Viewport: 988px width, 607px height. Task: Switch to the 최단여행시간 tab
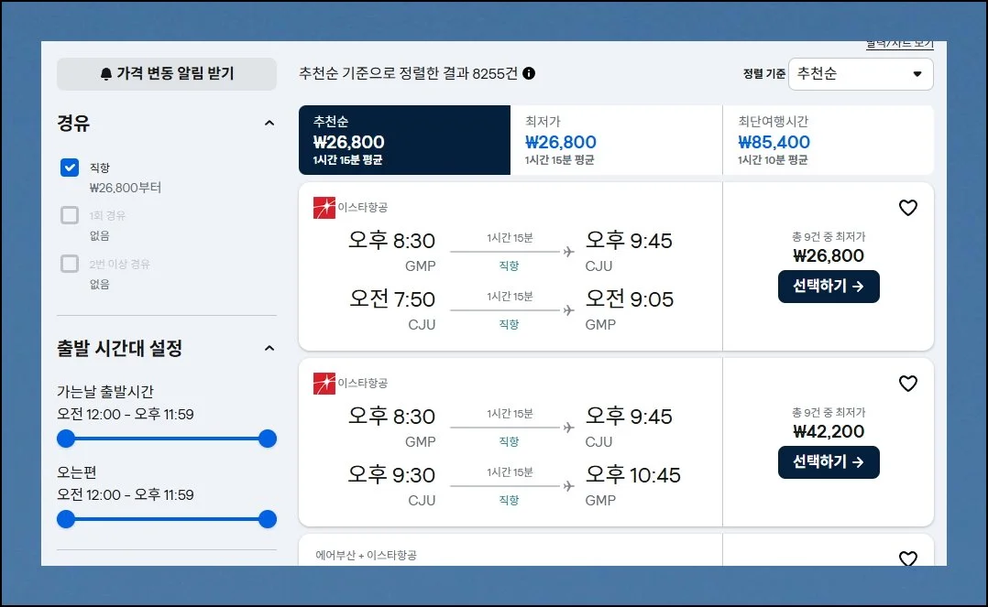pos(828,140)
